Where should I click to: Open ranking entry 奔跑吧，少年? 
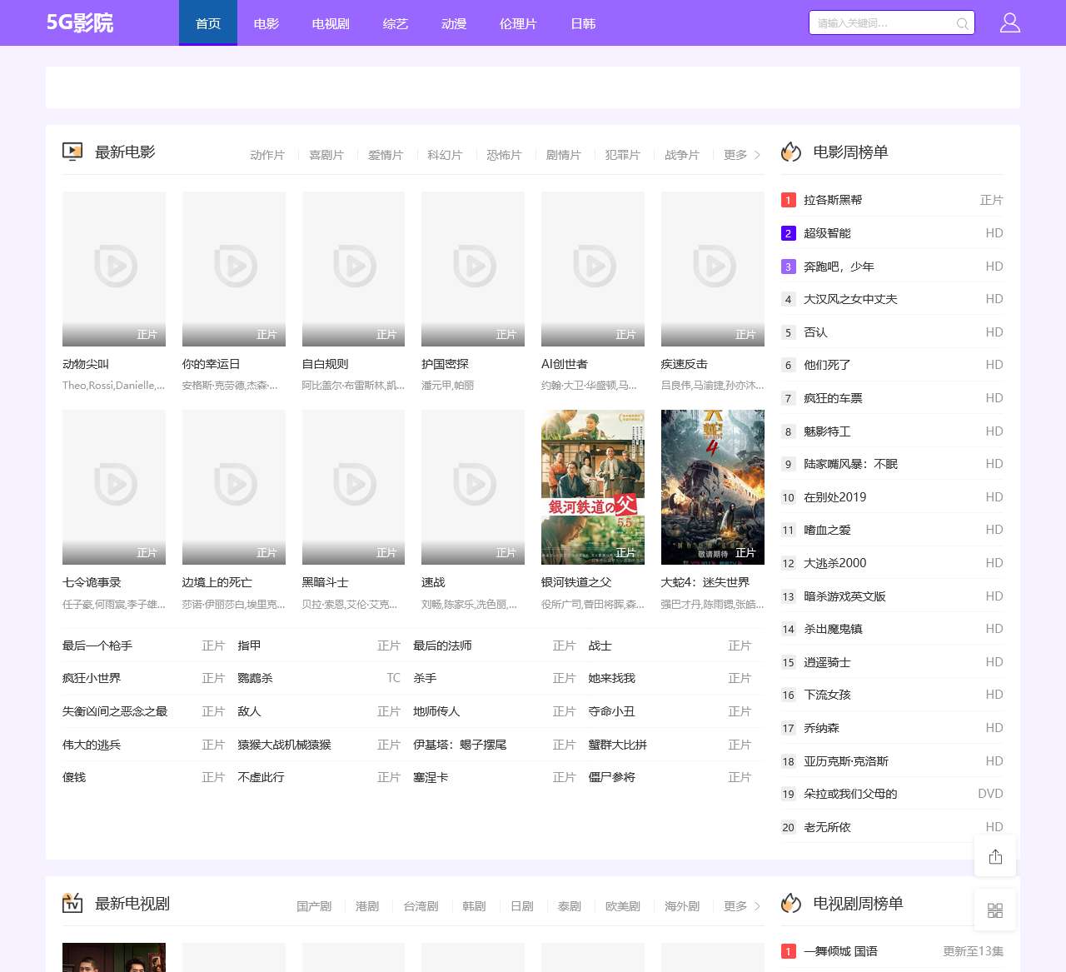839,267
